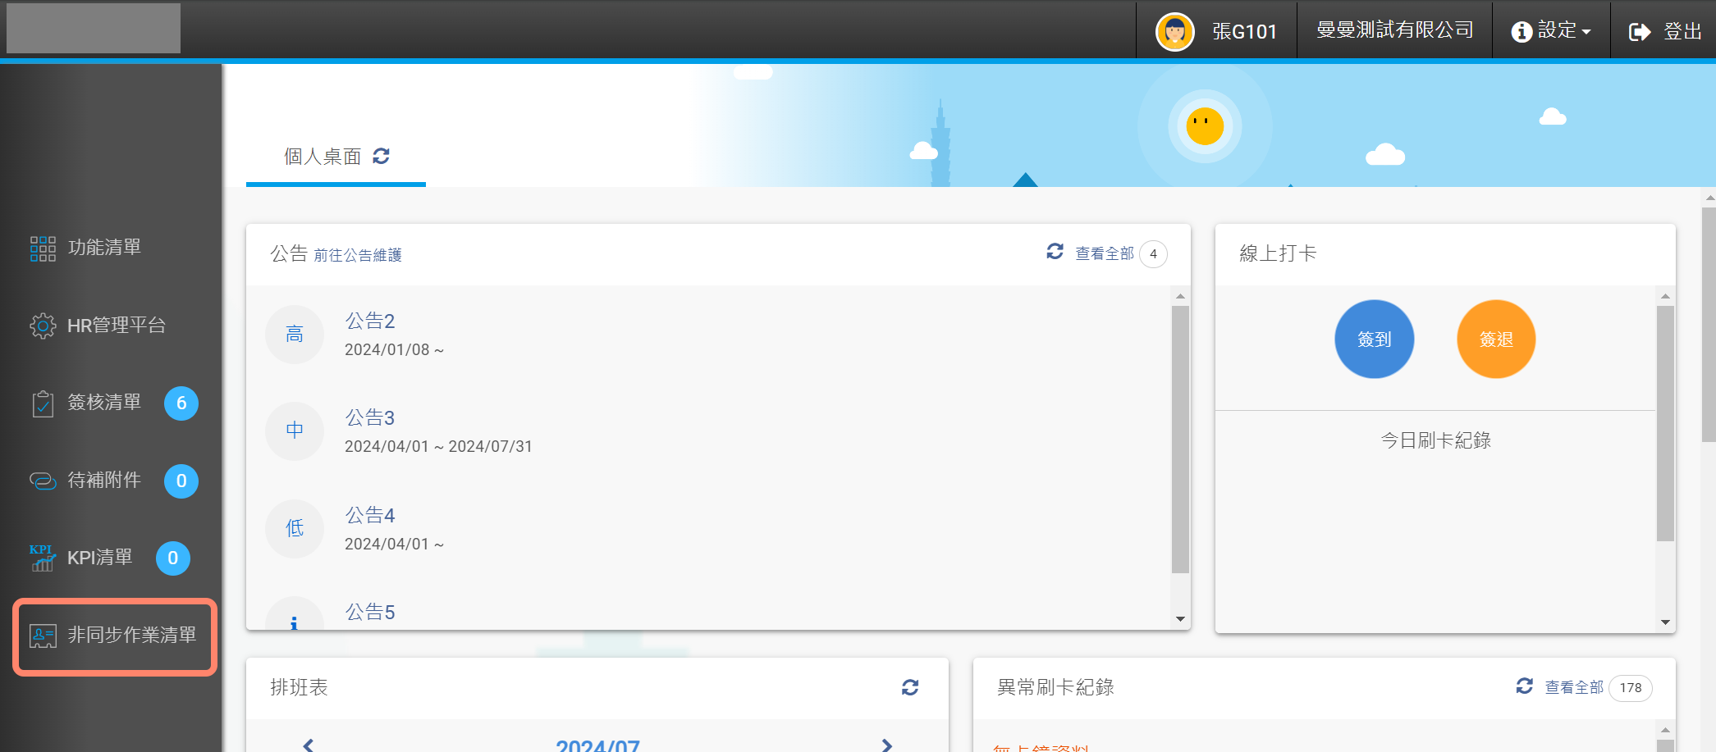Refresh the 個人桌面 tab
1716x752 pixels.
pyautogui.click(x=381, y=156)
